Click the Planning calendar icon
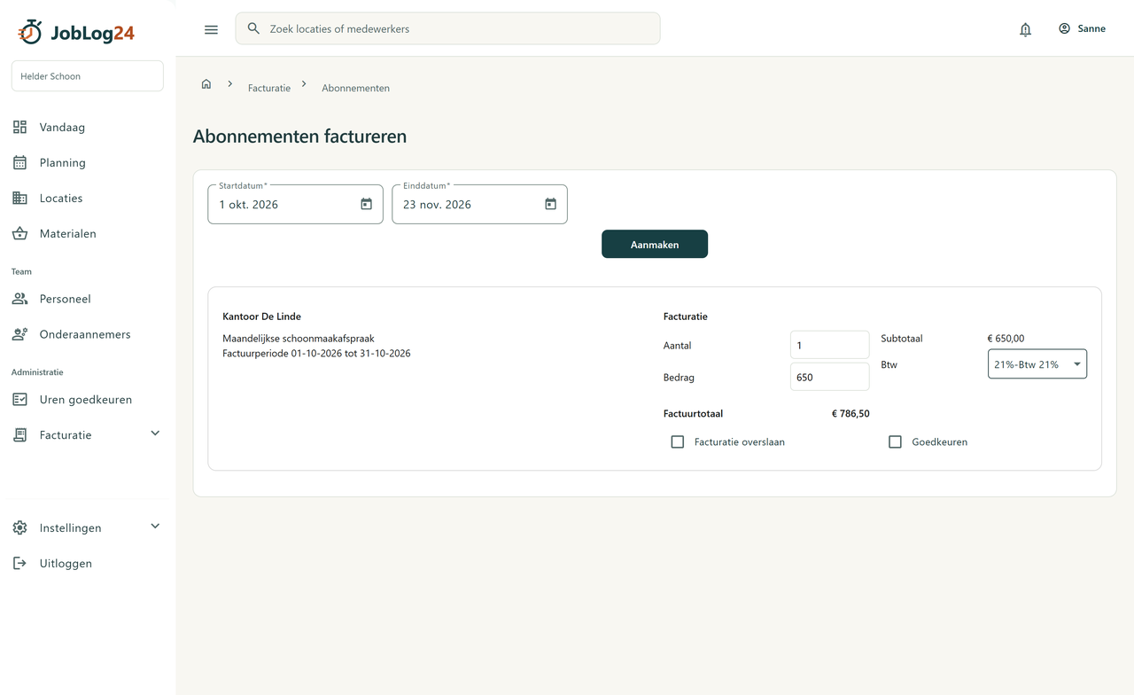Viewport: 1134px width, 695px height. (19, 162)
